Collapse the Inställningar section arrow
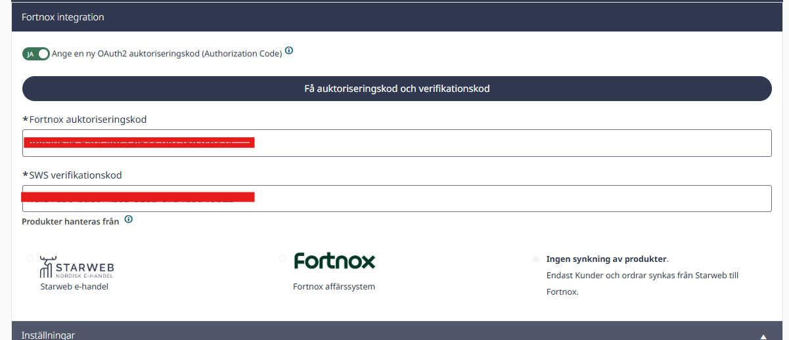Image resolution: width=789 pixels, height=340 pixels. [x=763, y=335]
